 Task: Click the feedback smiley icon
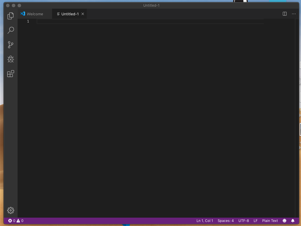pyautogui.click(x=285, y=221)
